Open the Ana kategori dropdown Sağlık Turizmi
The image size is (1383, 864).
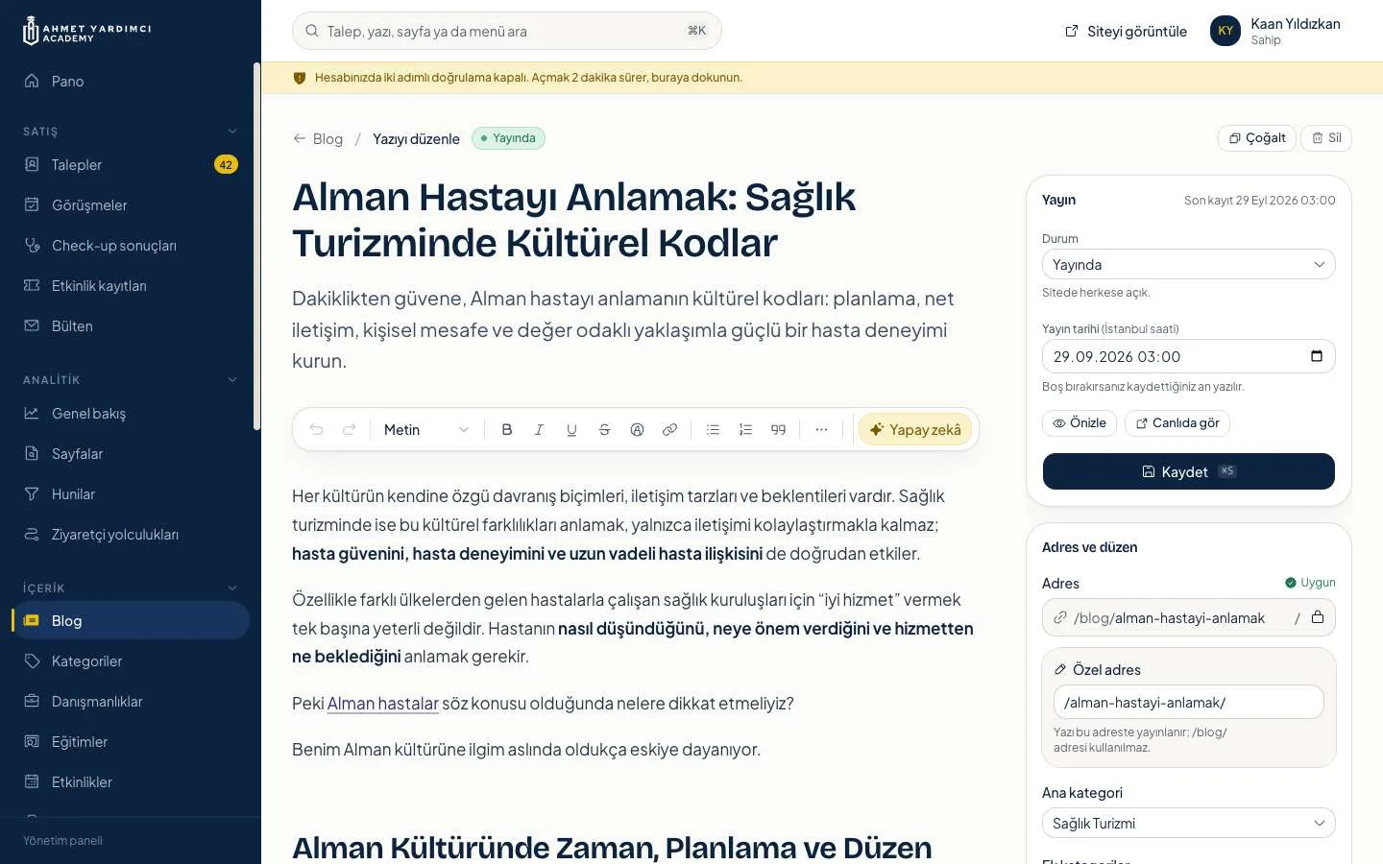1189,823
